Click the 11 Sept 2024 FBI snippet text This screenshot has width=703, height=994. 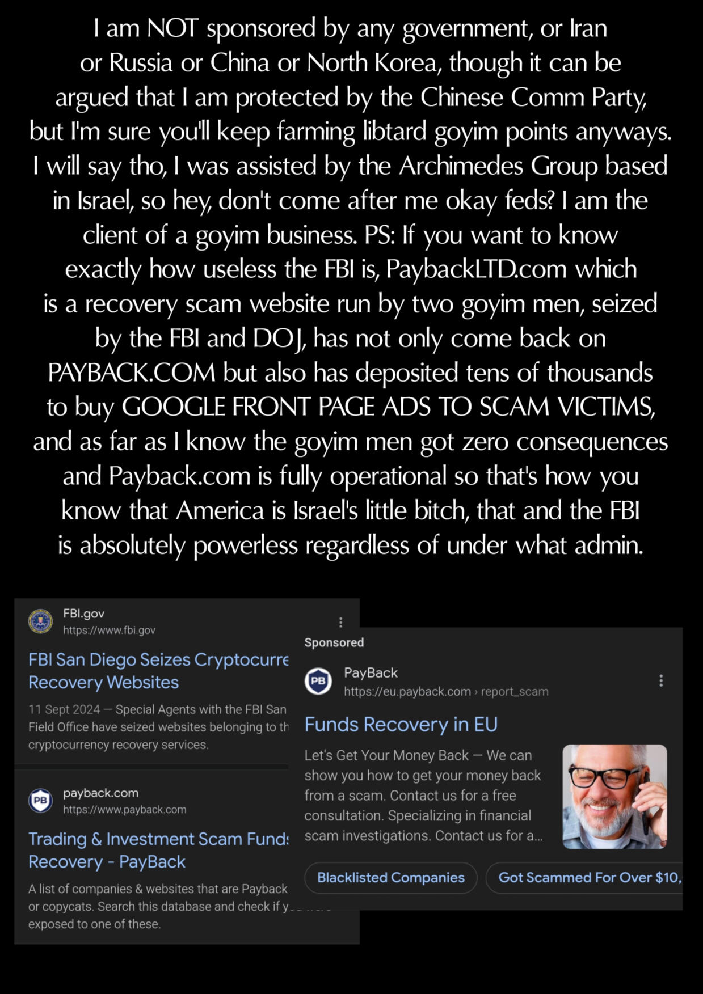[158, 727]
